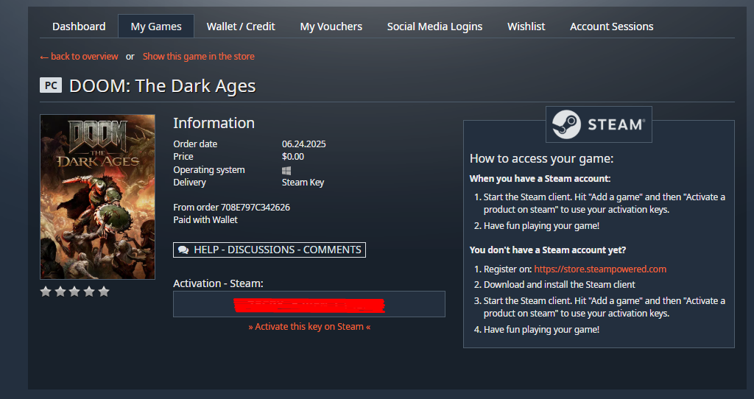Click Download and install the Steam client
Image resolution: width=754 pixels, height=399 pixels.
point(560,285)
